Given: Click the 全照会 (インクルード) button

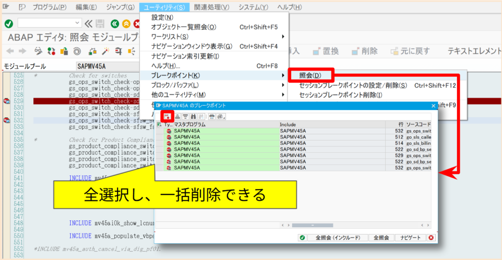Looking at the screenshot, I should [x=338, y=237].
